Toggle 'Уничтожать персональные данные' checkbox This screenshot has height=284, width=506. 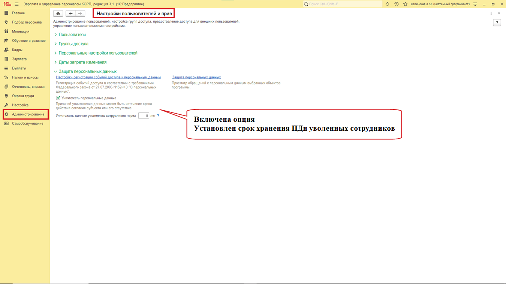click(58, 98)
